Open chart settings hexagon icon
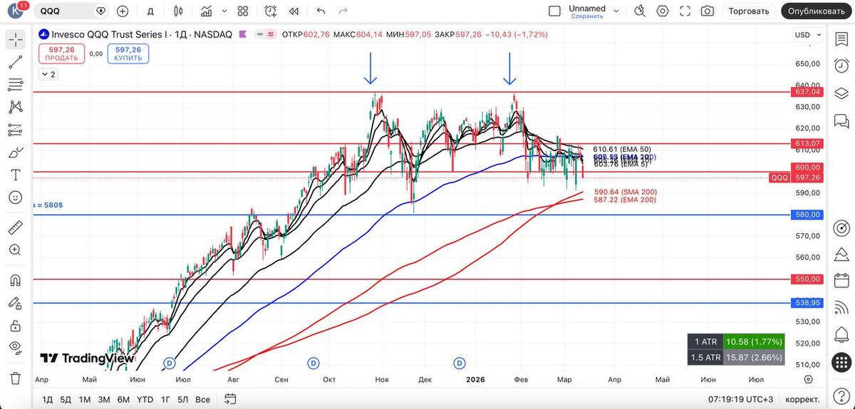 click(x=663, y=11)
